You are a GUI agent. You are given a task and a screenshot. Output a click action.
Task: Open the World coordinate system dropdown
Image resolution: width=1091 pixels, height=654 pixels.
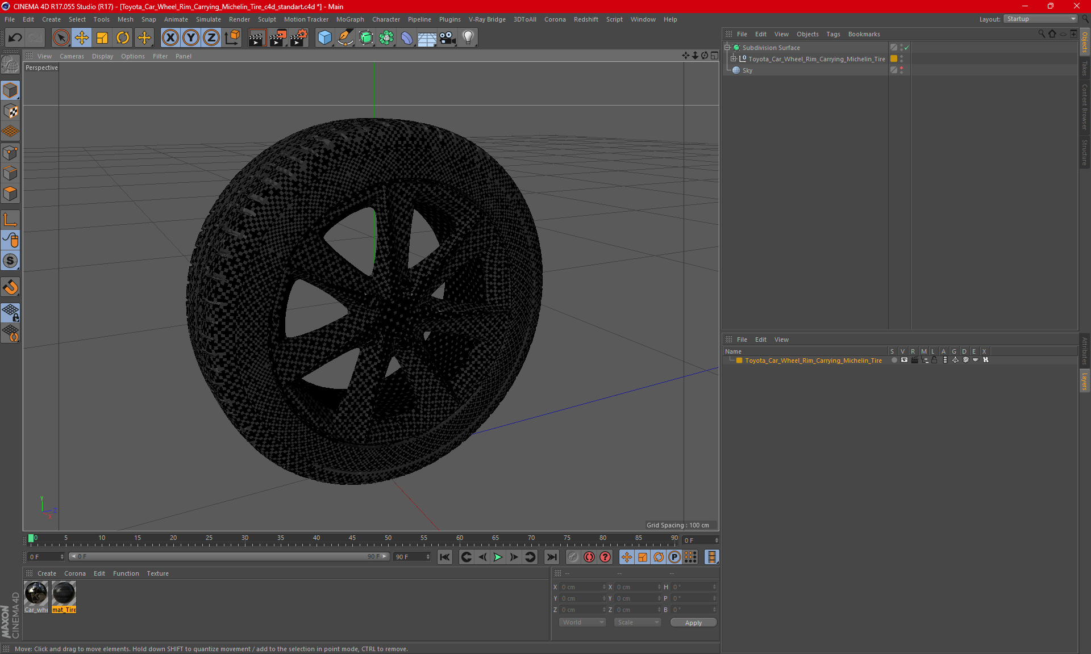click(x=582, y=622)
